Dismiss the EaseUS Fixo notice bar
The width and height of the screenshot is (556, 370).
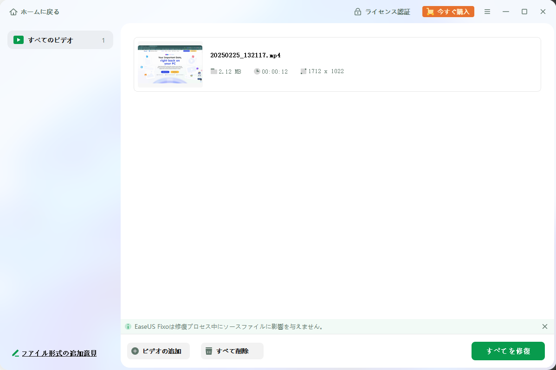[x=545, y=326]
